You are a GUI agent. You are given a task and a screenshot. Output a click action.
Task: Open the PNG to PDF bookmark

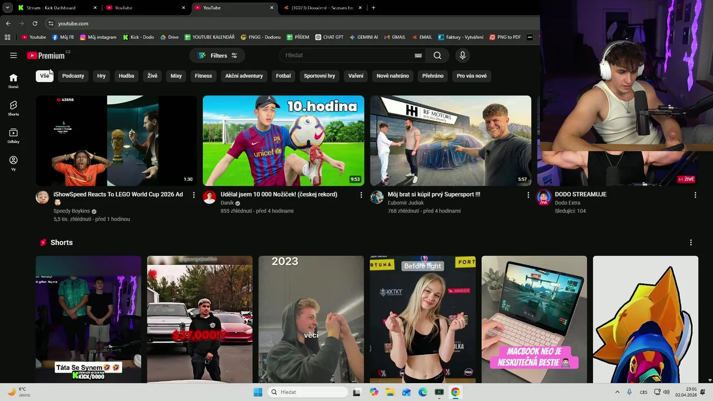click(505, 37)
